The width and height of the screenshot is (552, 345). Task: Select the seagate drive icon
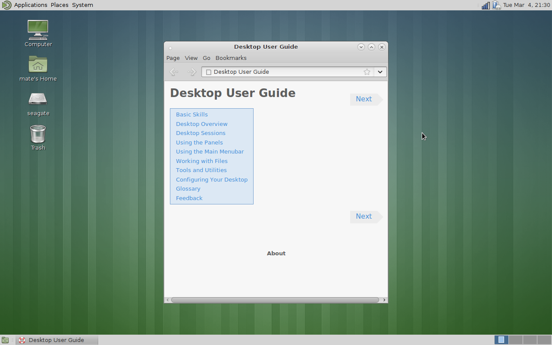(x=38, y=99)
